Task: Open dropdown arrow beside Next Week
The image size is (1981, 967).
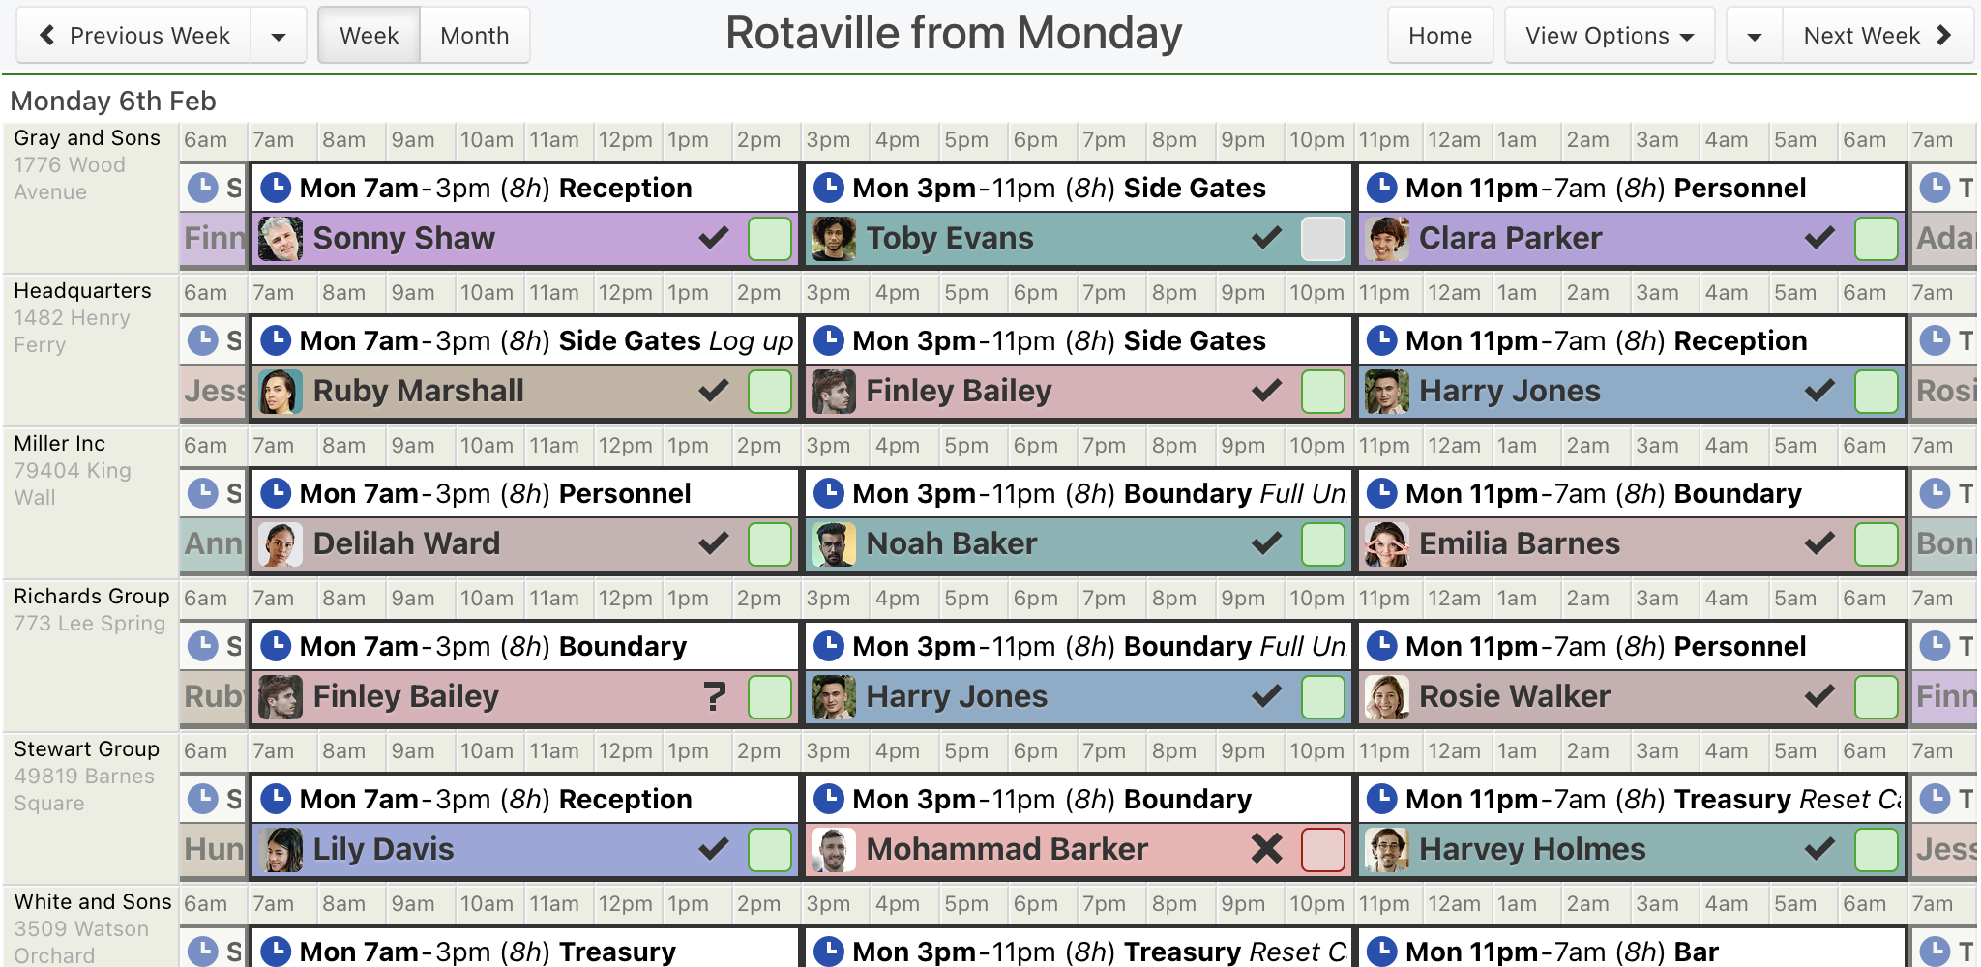Action: coord(1755,36)
